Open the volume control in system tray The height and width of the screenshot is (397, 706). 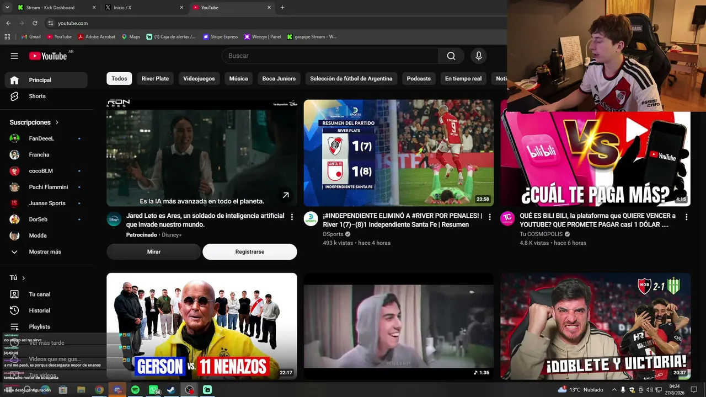tap(651, 390)
